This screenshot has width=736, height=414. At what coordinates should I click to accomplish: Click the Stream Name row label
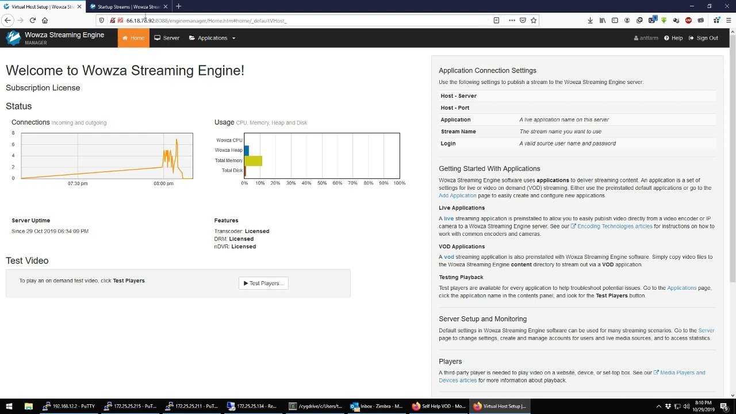[x=458, y=132]
